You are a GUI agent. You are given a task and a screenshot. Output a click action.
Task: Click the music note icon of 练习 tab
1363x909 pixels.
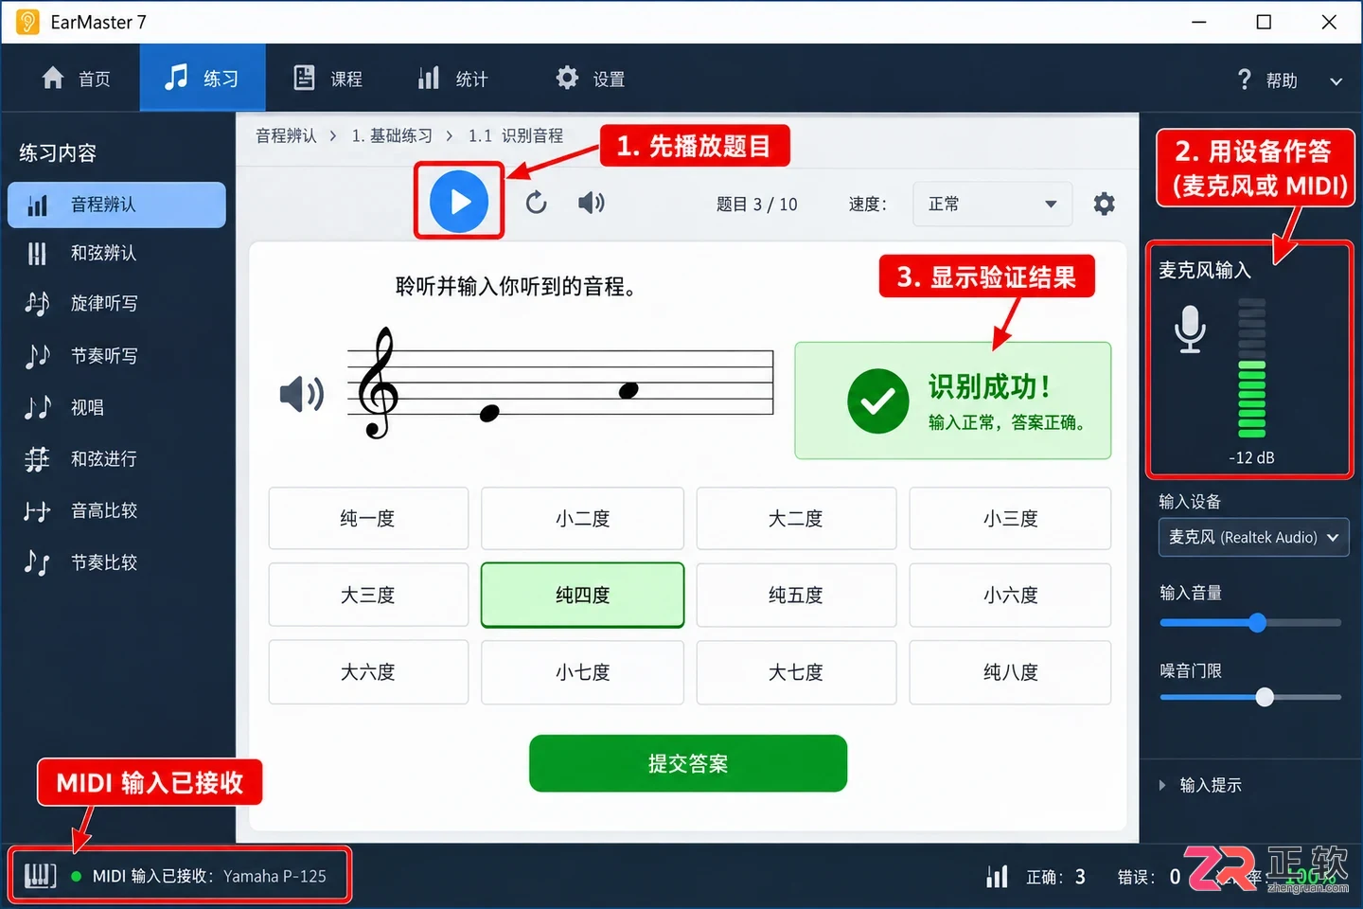point(176,78)
